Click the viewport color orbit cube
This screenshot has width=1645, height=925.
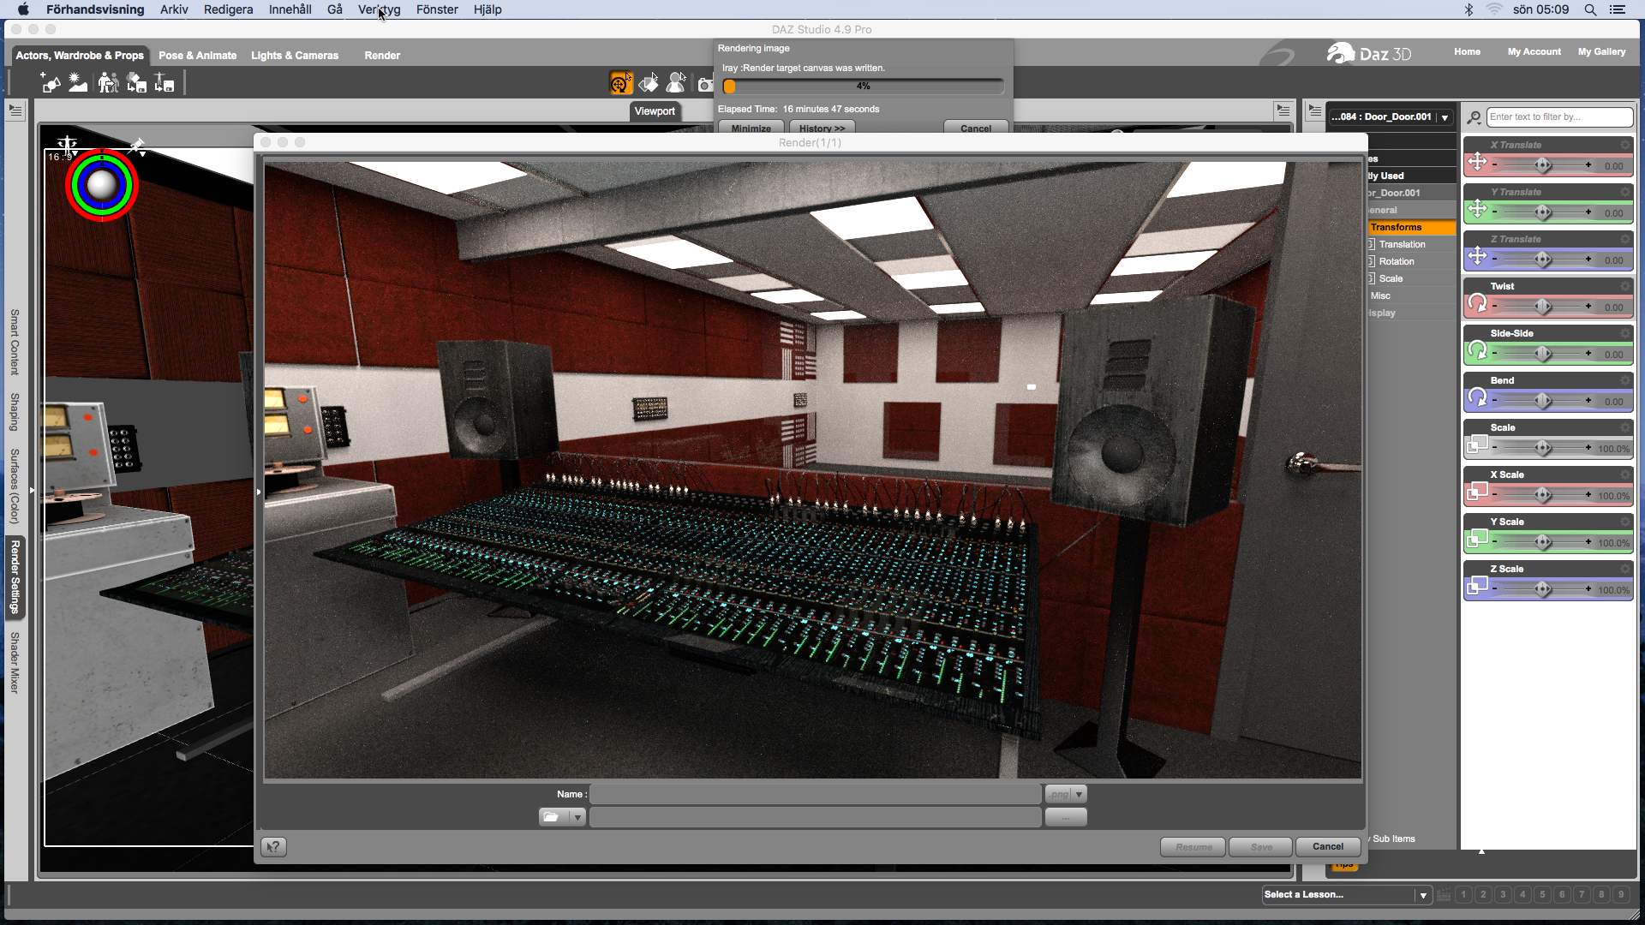point(101,185)
